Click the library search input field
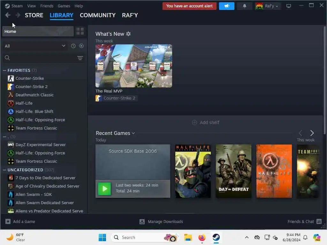Image resolution: width=327 pixels, height=245 pixels. (43, 58)
